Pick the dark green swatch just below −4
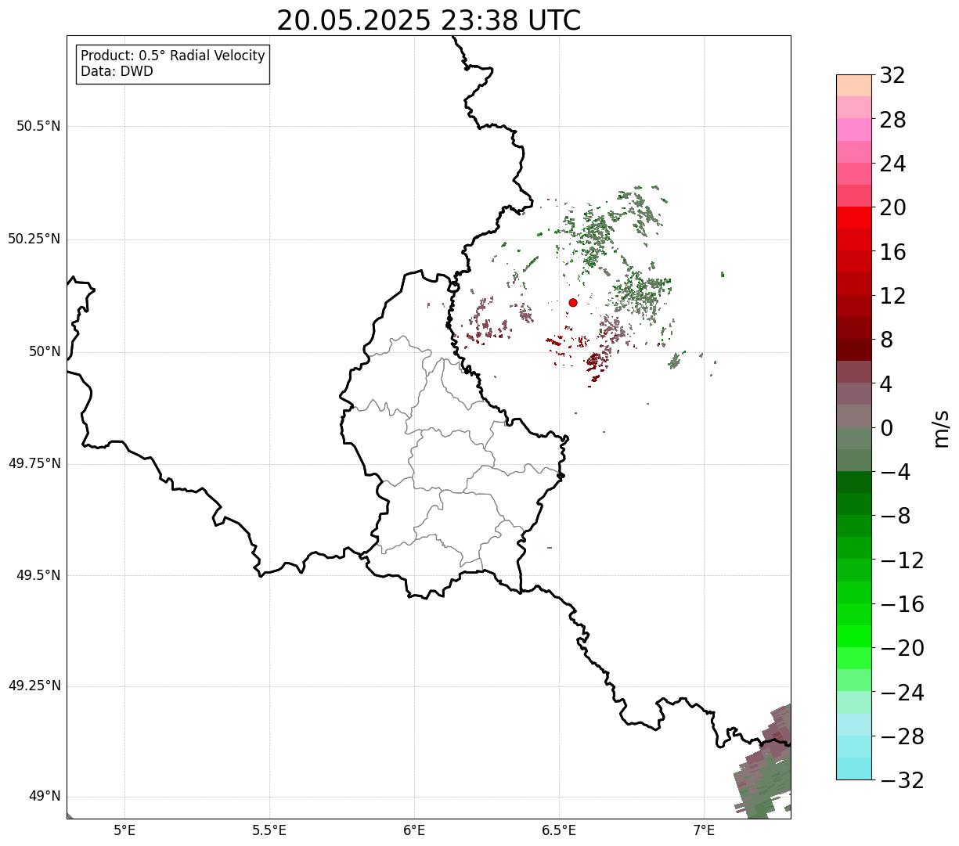959x846 pixels. 854,482
